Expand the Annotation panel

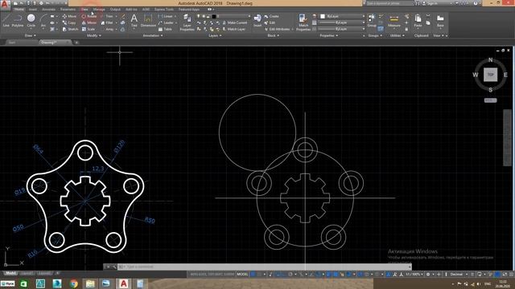[153, 35]
